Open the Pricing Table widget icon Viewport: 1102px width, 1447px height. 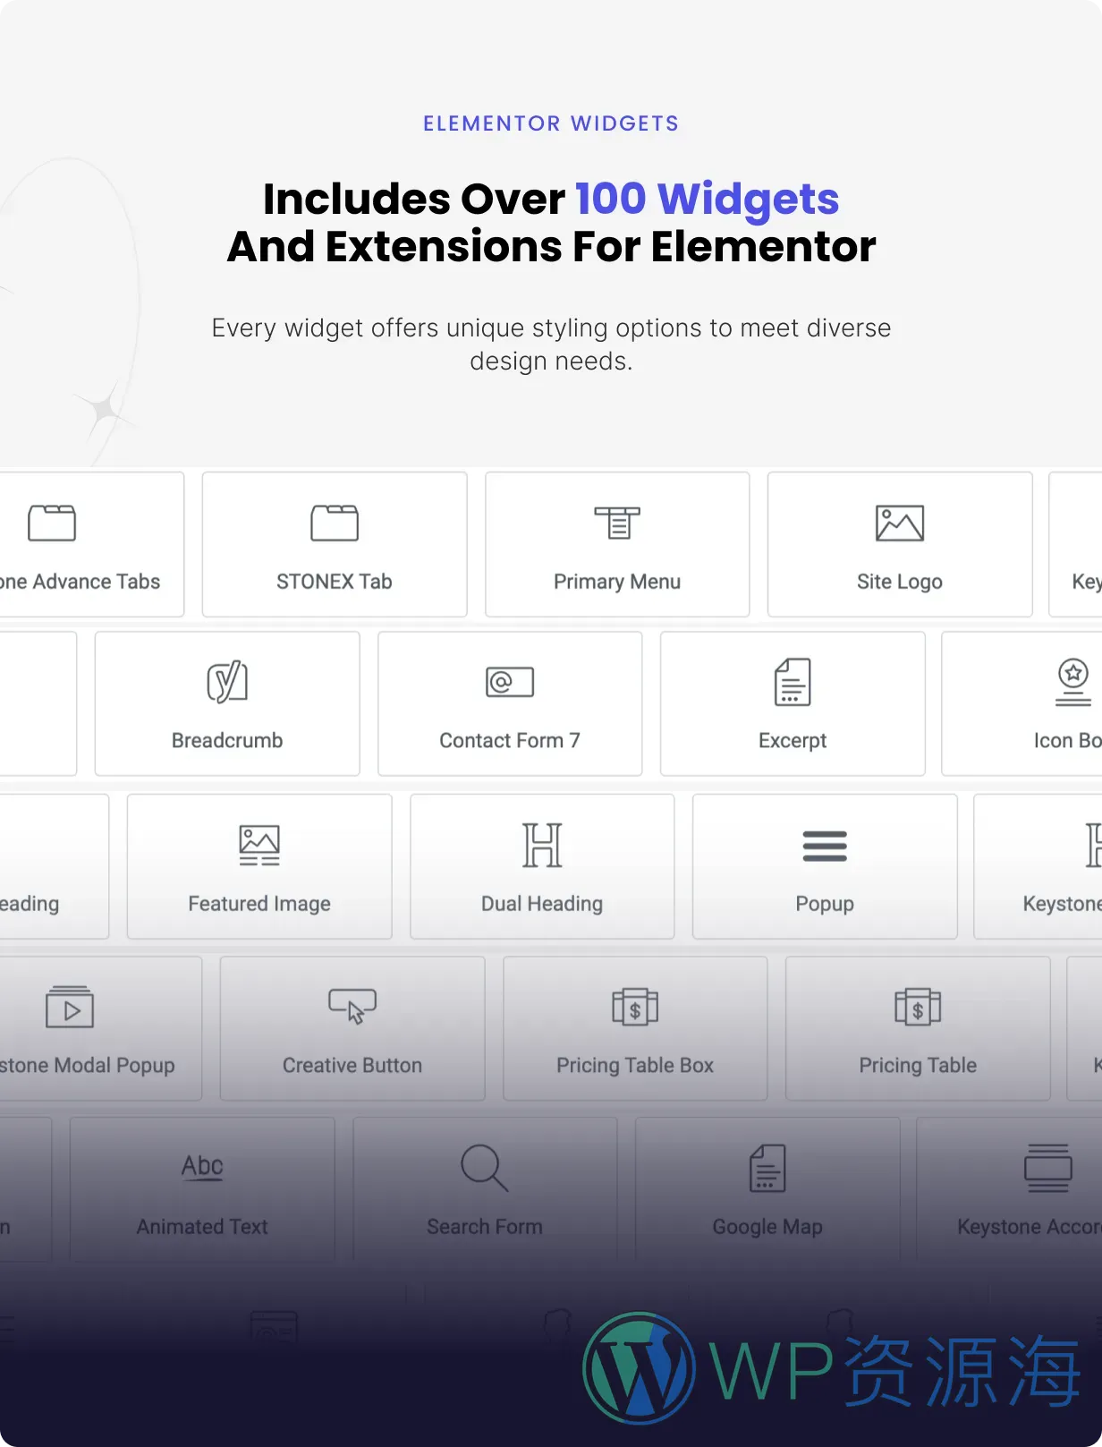pyautogui.click(x=918, y=1007)
